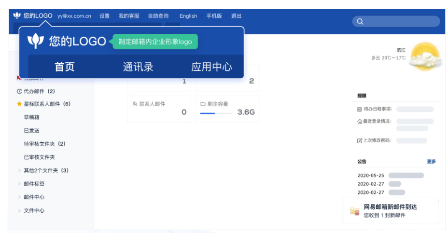The height and width of the screenshot is (233, 448).
Task: Click the calendar icon beside 待办日程事项
Action: click(x=359, y=110)
